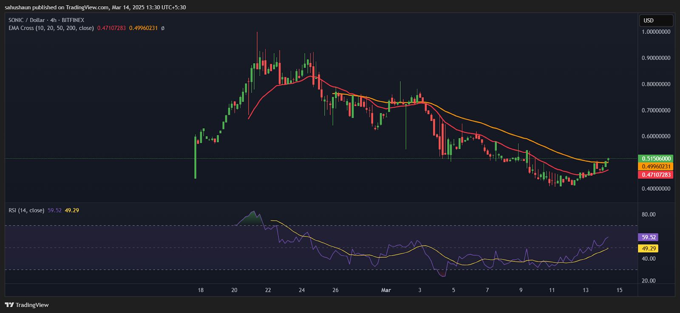This screenshot has width=680, height=313.
Task: Select the RSI (14, close) indicator label
Action: (x=26, y=210)
